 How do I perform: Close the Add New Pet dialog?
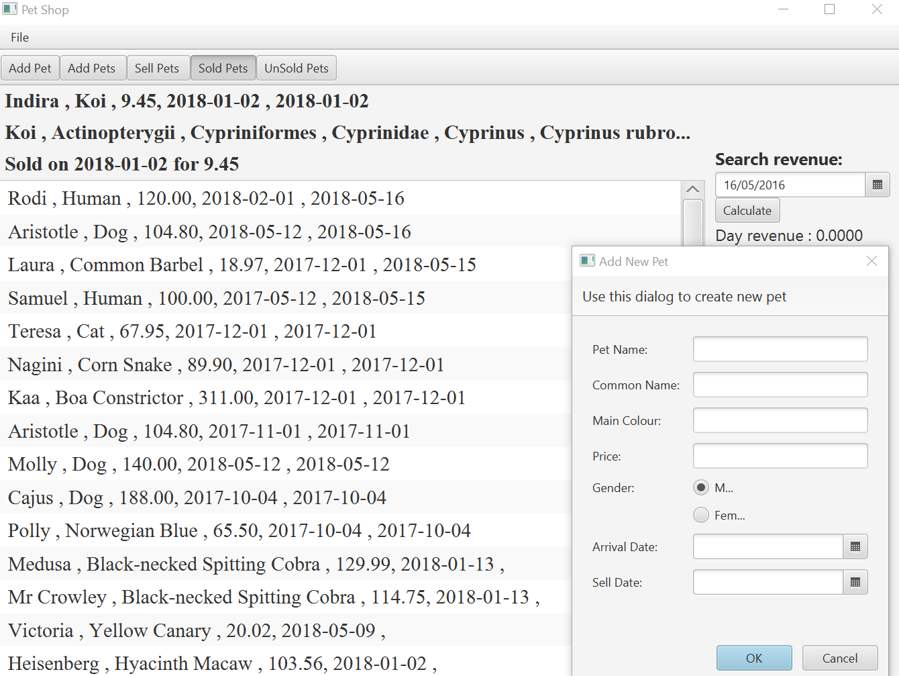871,261
